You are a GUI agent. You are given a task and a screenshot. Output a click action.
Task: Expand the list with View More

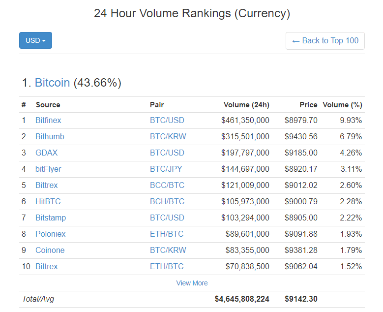point(192,283)
